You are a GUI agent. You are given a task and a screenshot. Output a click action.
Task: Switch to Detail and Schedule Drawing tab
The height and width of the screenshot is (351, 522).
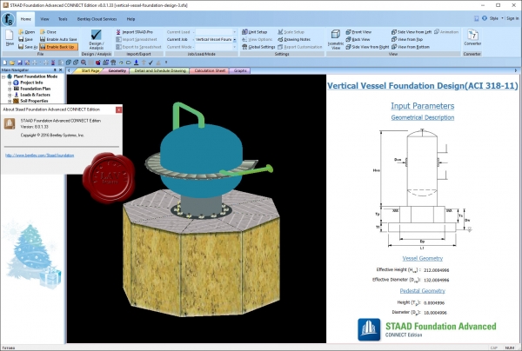coord(160,70)
